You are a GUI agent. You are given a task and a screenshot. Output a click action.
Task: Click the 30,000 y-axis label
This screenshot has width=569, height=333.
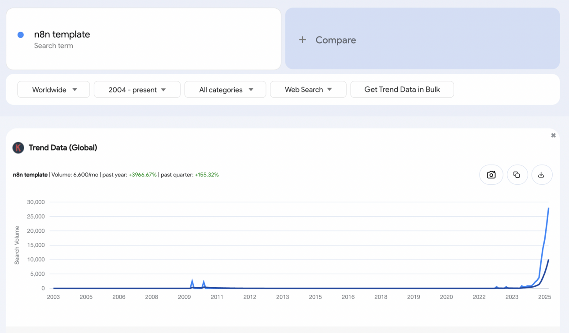tap(36, 202)
